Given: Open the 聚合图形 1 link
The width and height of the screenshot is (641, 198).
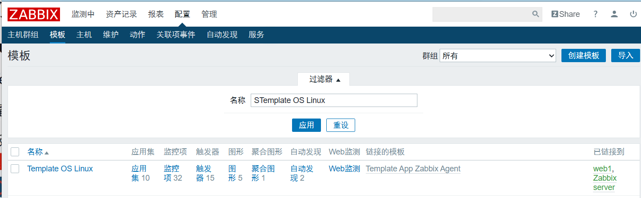Looking at the screenshot, I should tap(263, 173).
